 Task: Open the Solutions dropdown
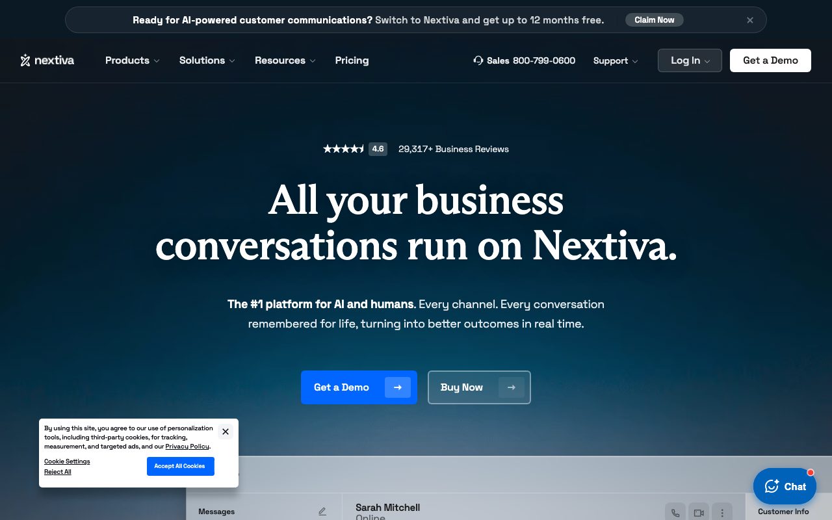click(207, 60)
